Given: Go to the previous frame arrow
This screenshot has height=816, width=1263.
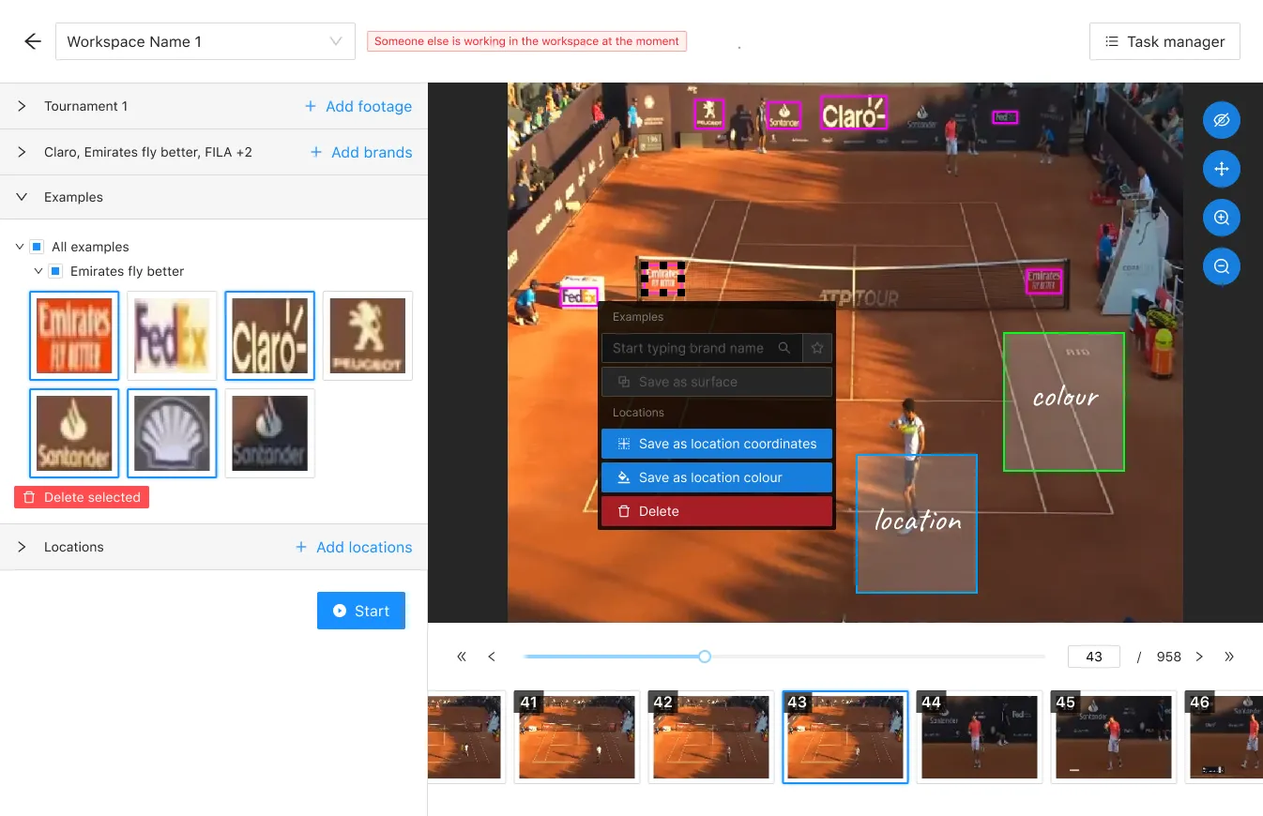Looking at the screenshot, I should pyautogui.click(x=492, y=657).
